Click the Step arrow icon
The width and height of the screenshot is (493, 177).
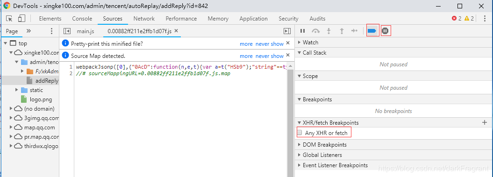click(355, 31)
